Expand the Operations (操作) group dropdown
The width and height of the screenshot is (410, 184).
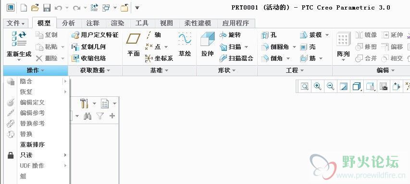point(35,70)
